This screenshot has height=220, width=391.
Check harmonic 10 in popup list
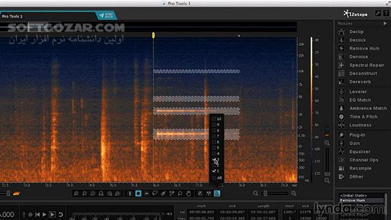pyautogui.click(x=214, y=119)
